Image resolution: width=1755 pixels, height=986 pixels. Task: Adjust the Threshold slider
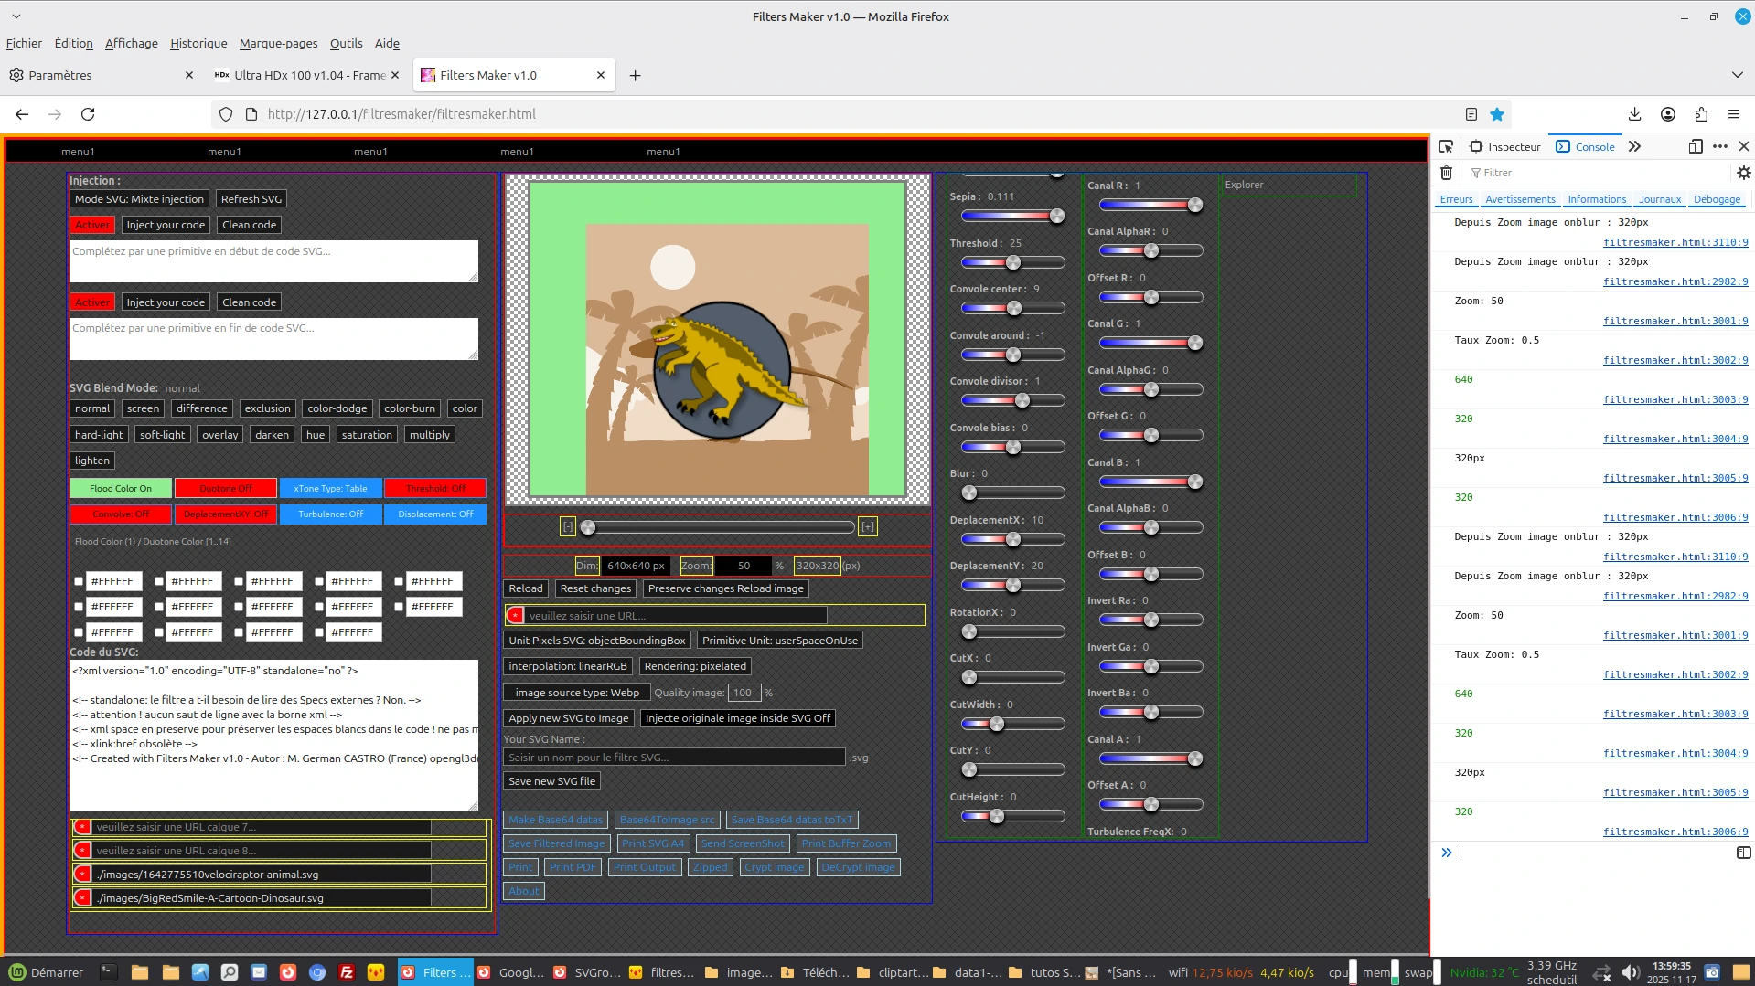1012,262
